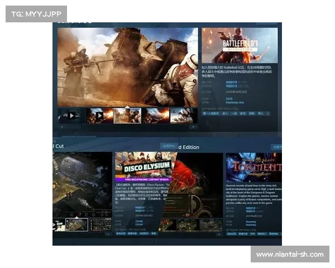Select the 战争 tag
Image resolution: width=335 pixels, height=268 pixels.
[x=252, y=113]
